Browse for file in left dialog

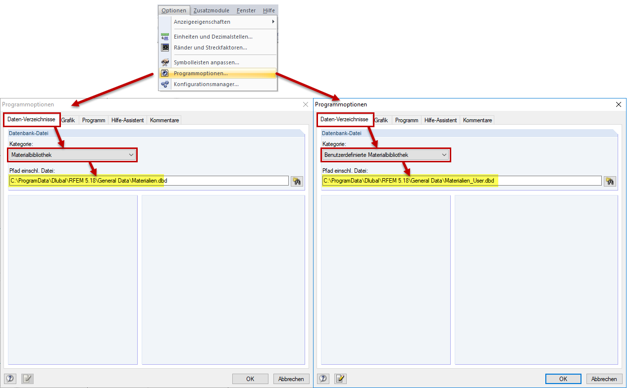297,181
